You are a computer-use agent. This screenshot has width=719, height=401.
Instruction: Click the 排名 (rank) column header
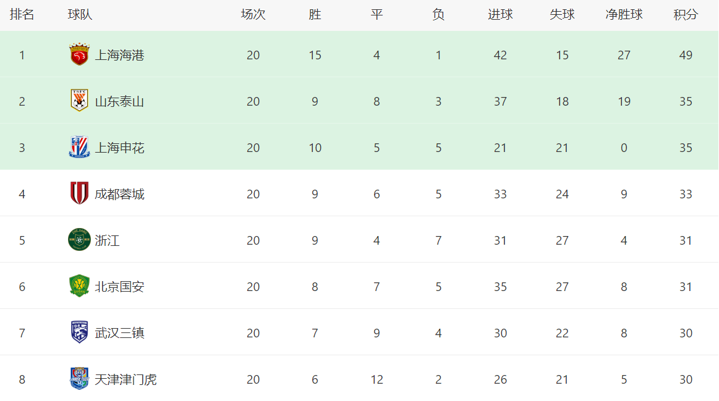(x=22, y=15)
